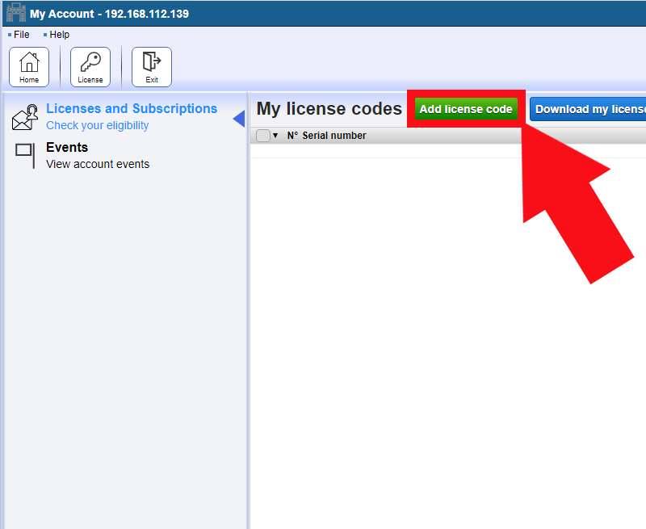The width and height of the screenshot is (646, 529).
Task: Open the Help menu
Action: 59,35
